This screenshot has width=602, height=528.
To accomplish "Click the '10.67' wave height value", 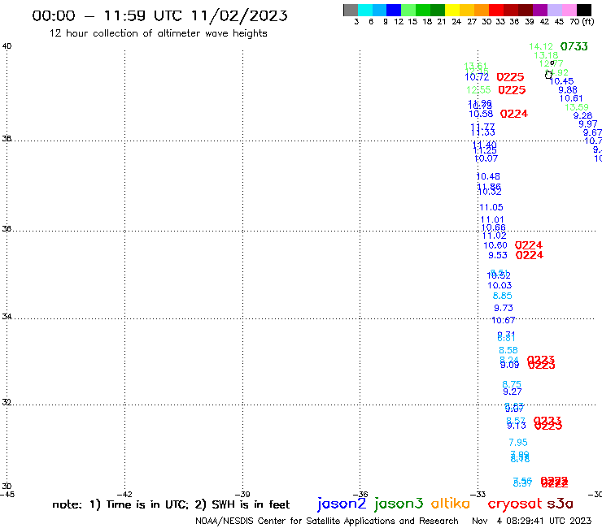I will tap(504, 320).
